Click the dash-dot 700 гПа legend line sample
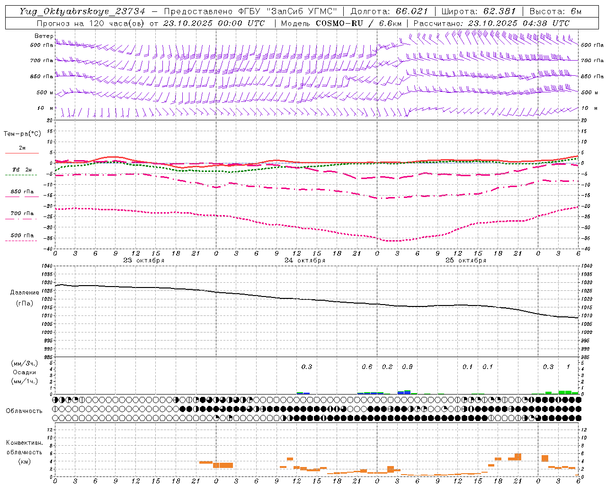 click(x=22, y=219)
